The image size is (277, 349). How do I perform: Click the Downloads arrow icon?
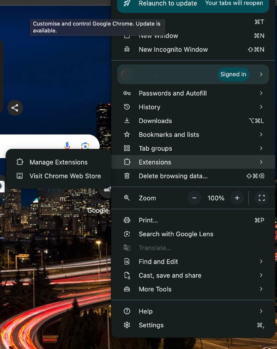pos(127,120)
